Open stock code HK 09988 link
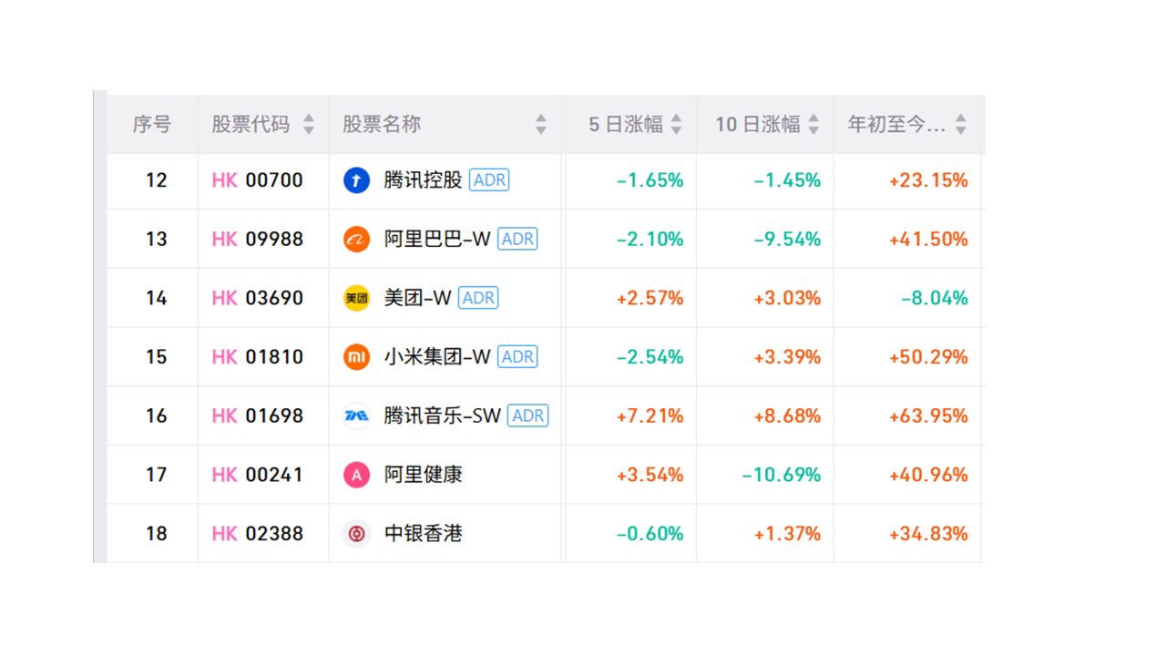The width and height of the screenshot is (1166, 656). [257, 239]
